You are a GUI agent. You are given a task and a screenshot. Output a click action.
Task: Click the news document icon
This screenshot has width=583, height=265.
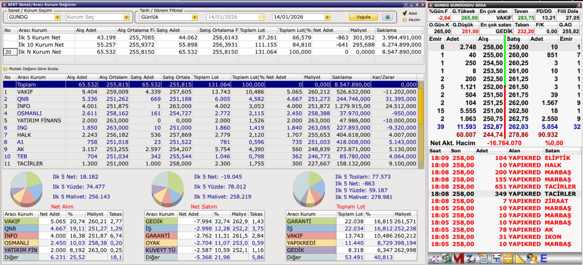point(483,258)
